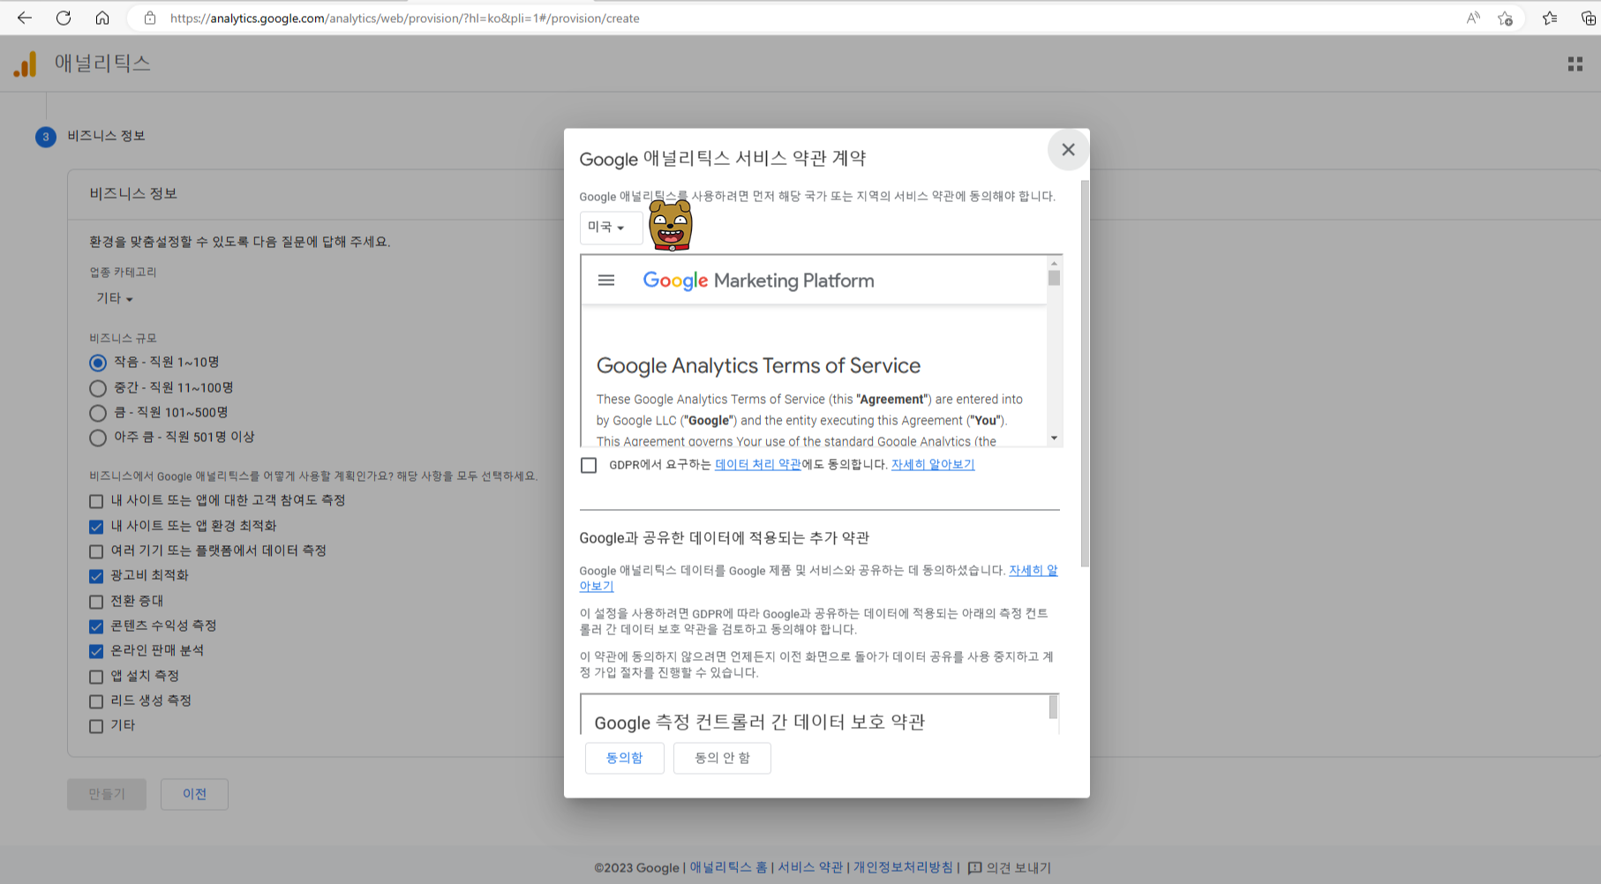This screenshot has height=884, width=1601.
Task: Click the Google Analytics Terms of Service heading
Action: click(x=758, y=365)
